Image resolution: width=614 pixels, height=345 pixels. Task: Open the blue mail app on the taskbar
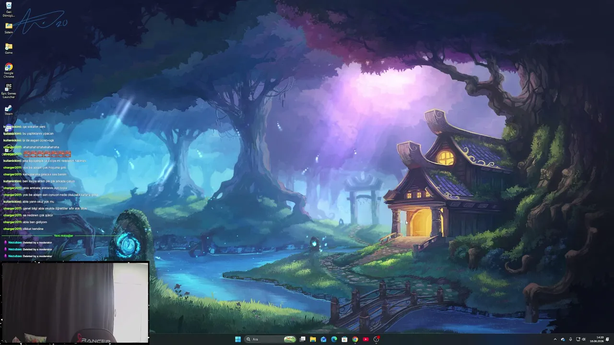(323, 339)
